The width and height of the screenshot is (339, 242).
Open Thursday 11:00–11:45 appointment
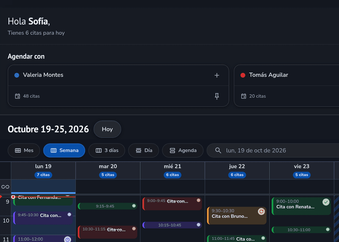click(x=237, y=239)
